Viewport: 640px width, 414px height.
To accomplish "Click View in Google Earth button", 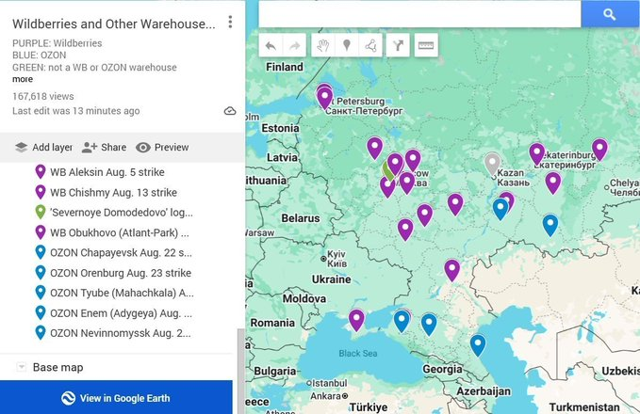I will coord(116,398).
